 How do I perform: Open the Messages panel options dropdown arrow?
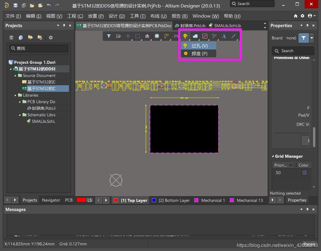301,209
